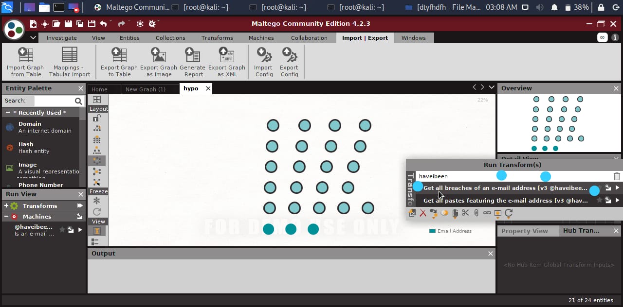Click the refresh layout icon under Freeze
623x307 pixels.
point(97,212)
